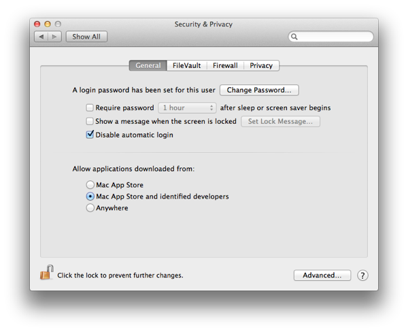This screenshot has height=332, width=408.
Task: Go back with the left arrow button
Action: pos(40,37)
